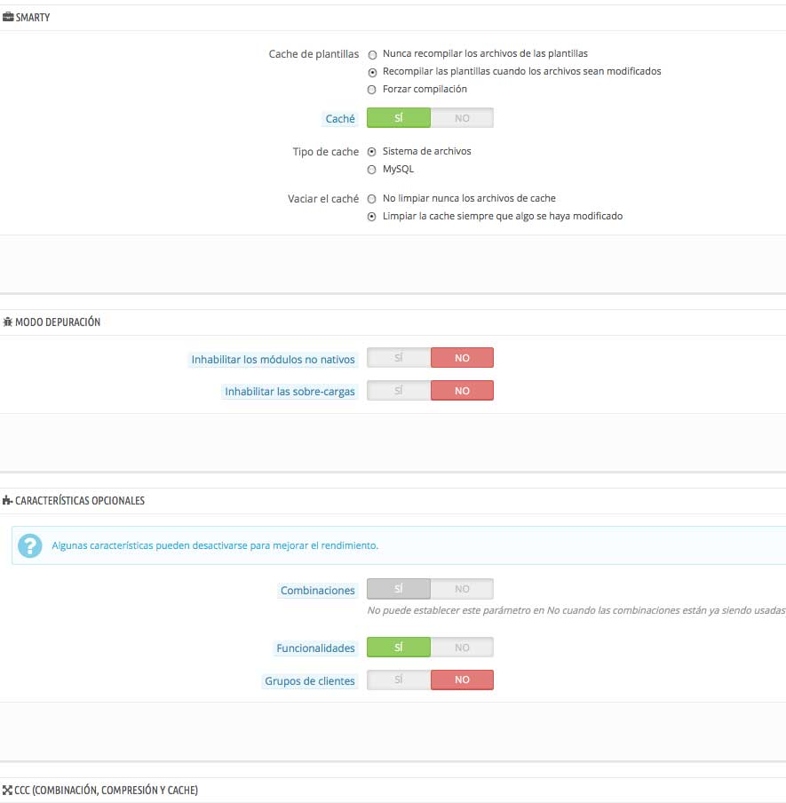Click the Cache de plantillas label

[314, 54]
